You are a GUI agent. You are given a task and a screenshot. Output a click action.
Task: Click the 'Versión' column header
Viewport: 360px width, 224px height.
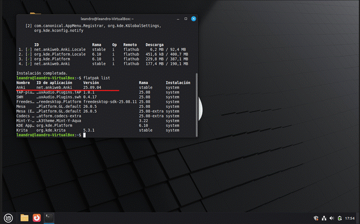tap(91, 83)
